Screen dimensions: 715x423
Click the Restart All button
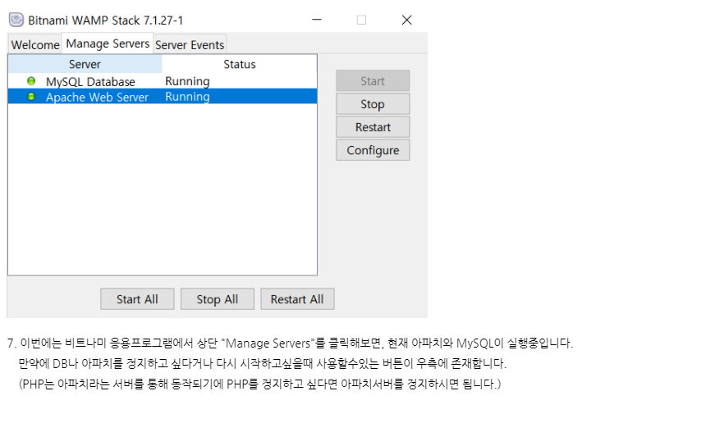click(x=297, y=299)
